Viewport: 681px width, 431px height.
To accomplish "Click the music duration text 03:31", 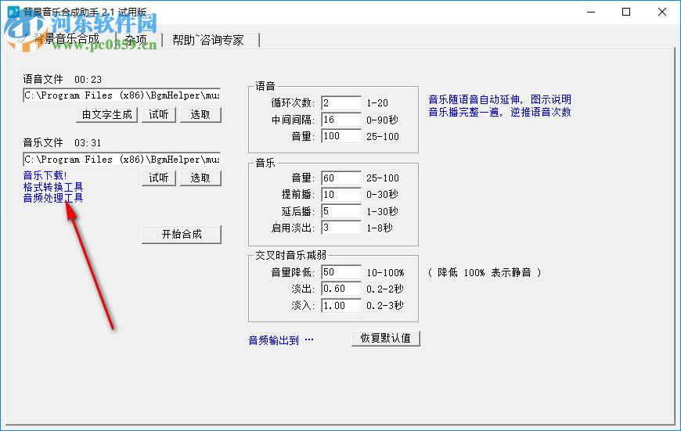I will pos(88,143).
